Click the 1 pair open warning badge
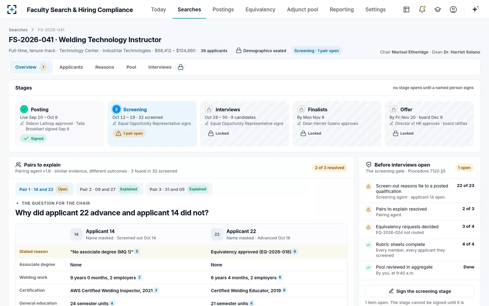The height and width of the screenshot is (306, 489). tap(129, 133)
